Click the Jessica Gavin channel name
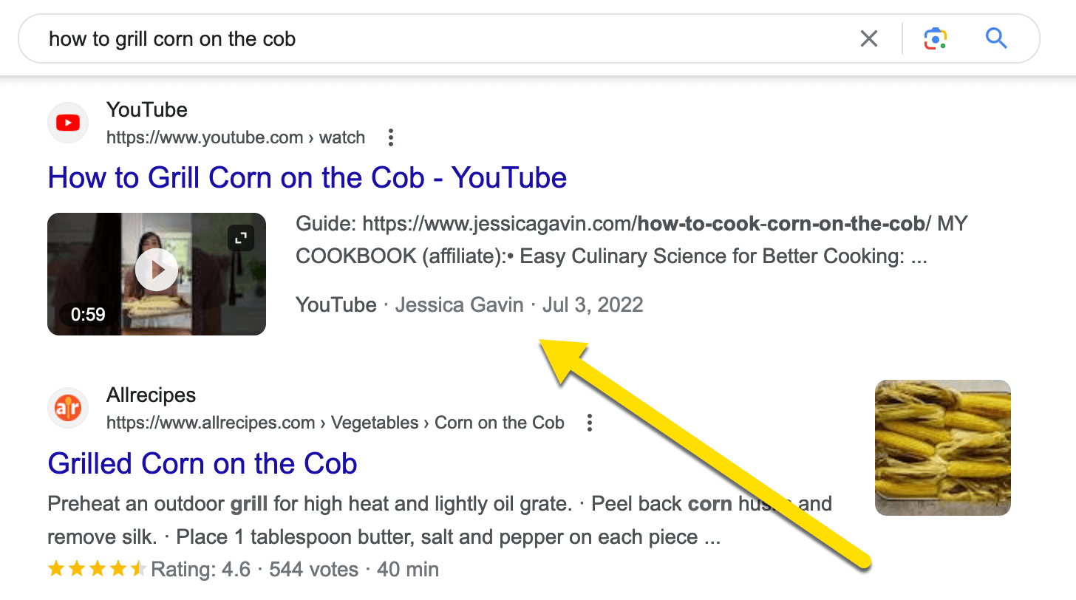Screen dimensions: 1076x600 click(x=459, y=304)
